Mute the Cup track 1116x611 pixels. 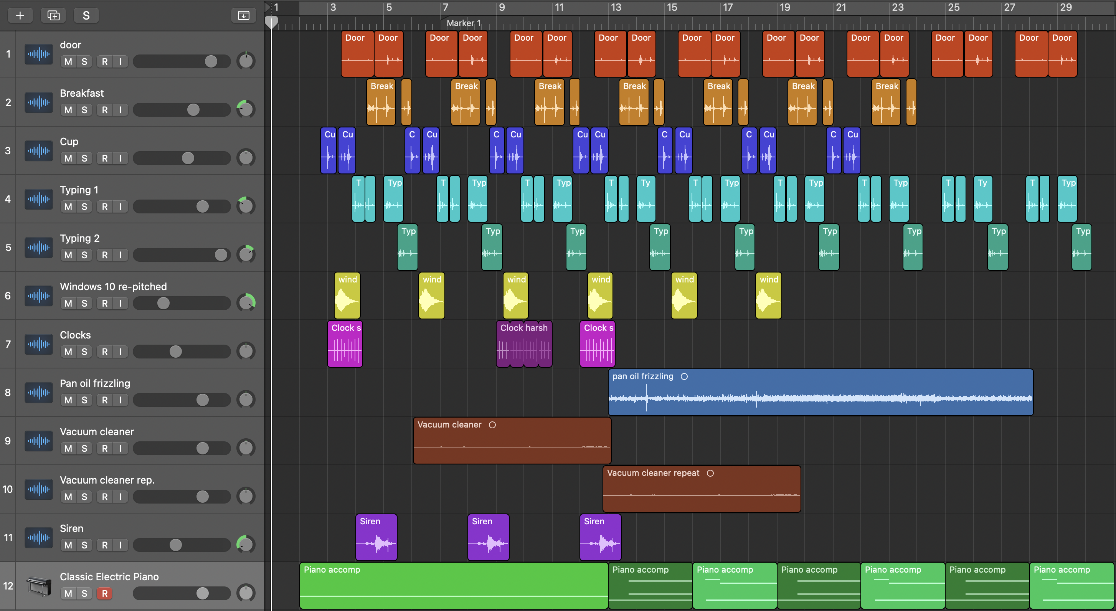click(x=68, y=158)
